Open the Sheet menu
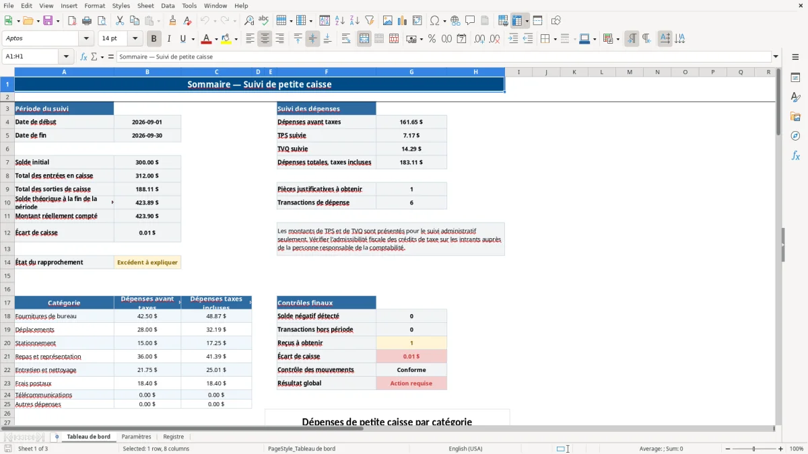 coord(145,5)
